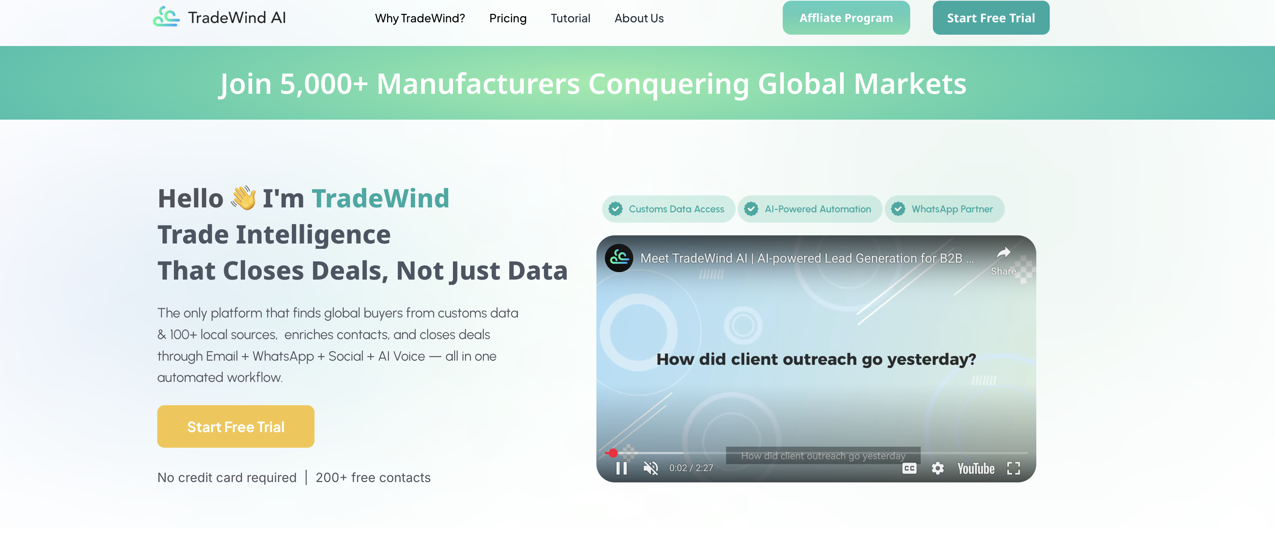Open the Pricing page
The image size is (1275, 533).
[x=508, y=18]
